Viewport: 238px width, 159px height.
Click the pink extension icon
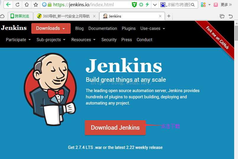point(216,5)
